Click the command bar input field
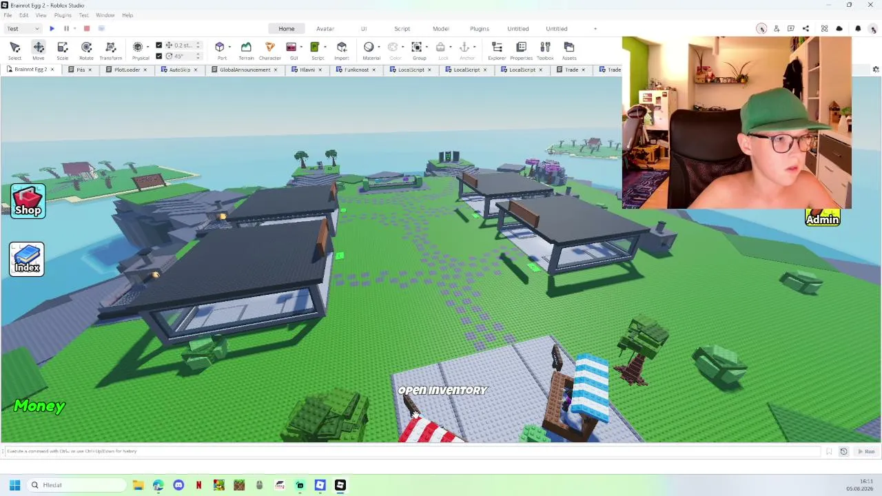The height and width of the screenshot is (496, 882). [x=412, y=451]
